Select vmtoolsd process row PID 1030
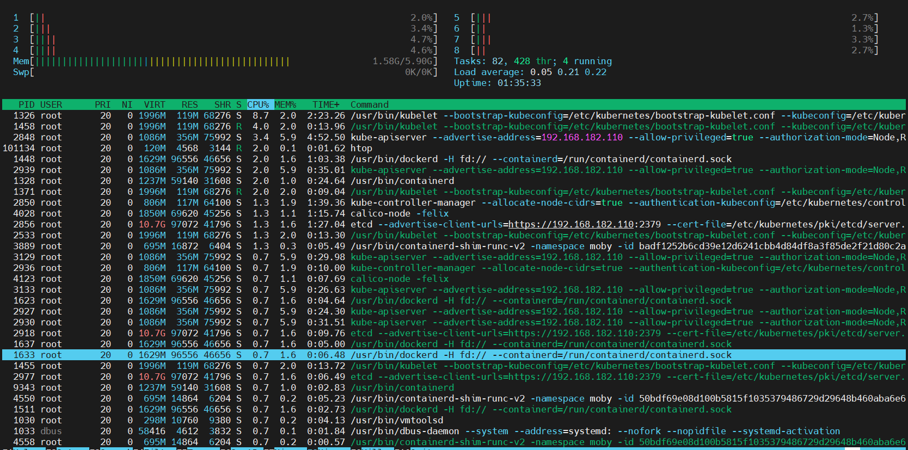The height and width of the screenshot is (450, 908). pos(454,420)
